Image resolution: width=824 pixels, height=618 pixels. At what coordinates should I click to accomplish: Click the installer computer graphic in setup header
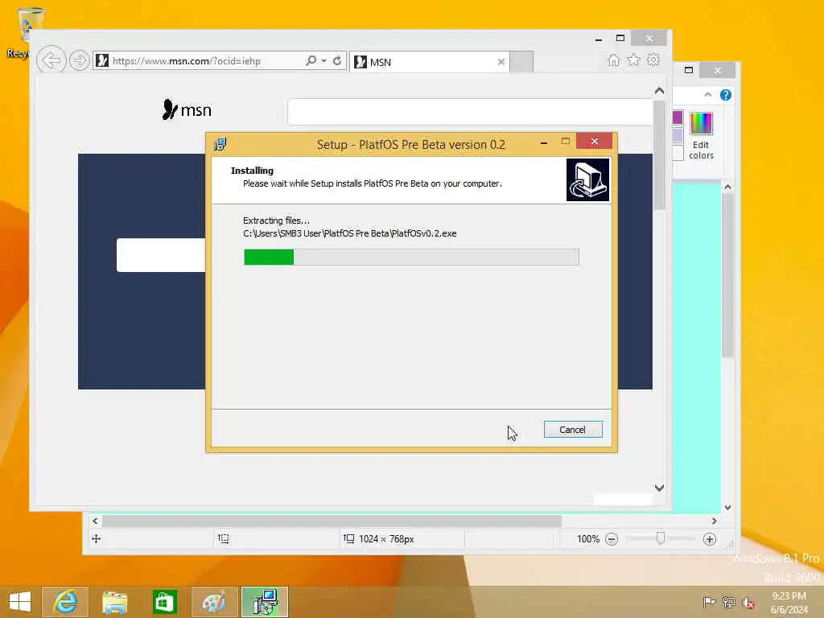[587, 179]
